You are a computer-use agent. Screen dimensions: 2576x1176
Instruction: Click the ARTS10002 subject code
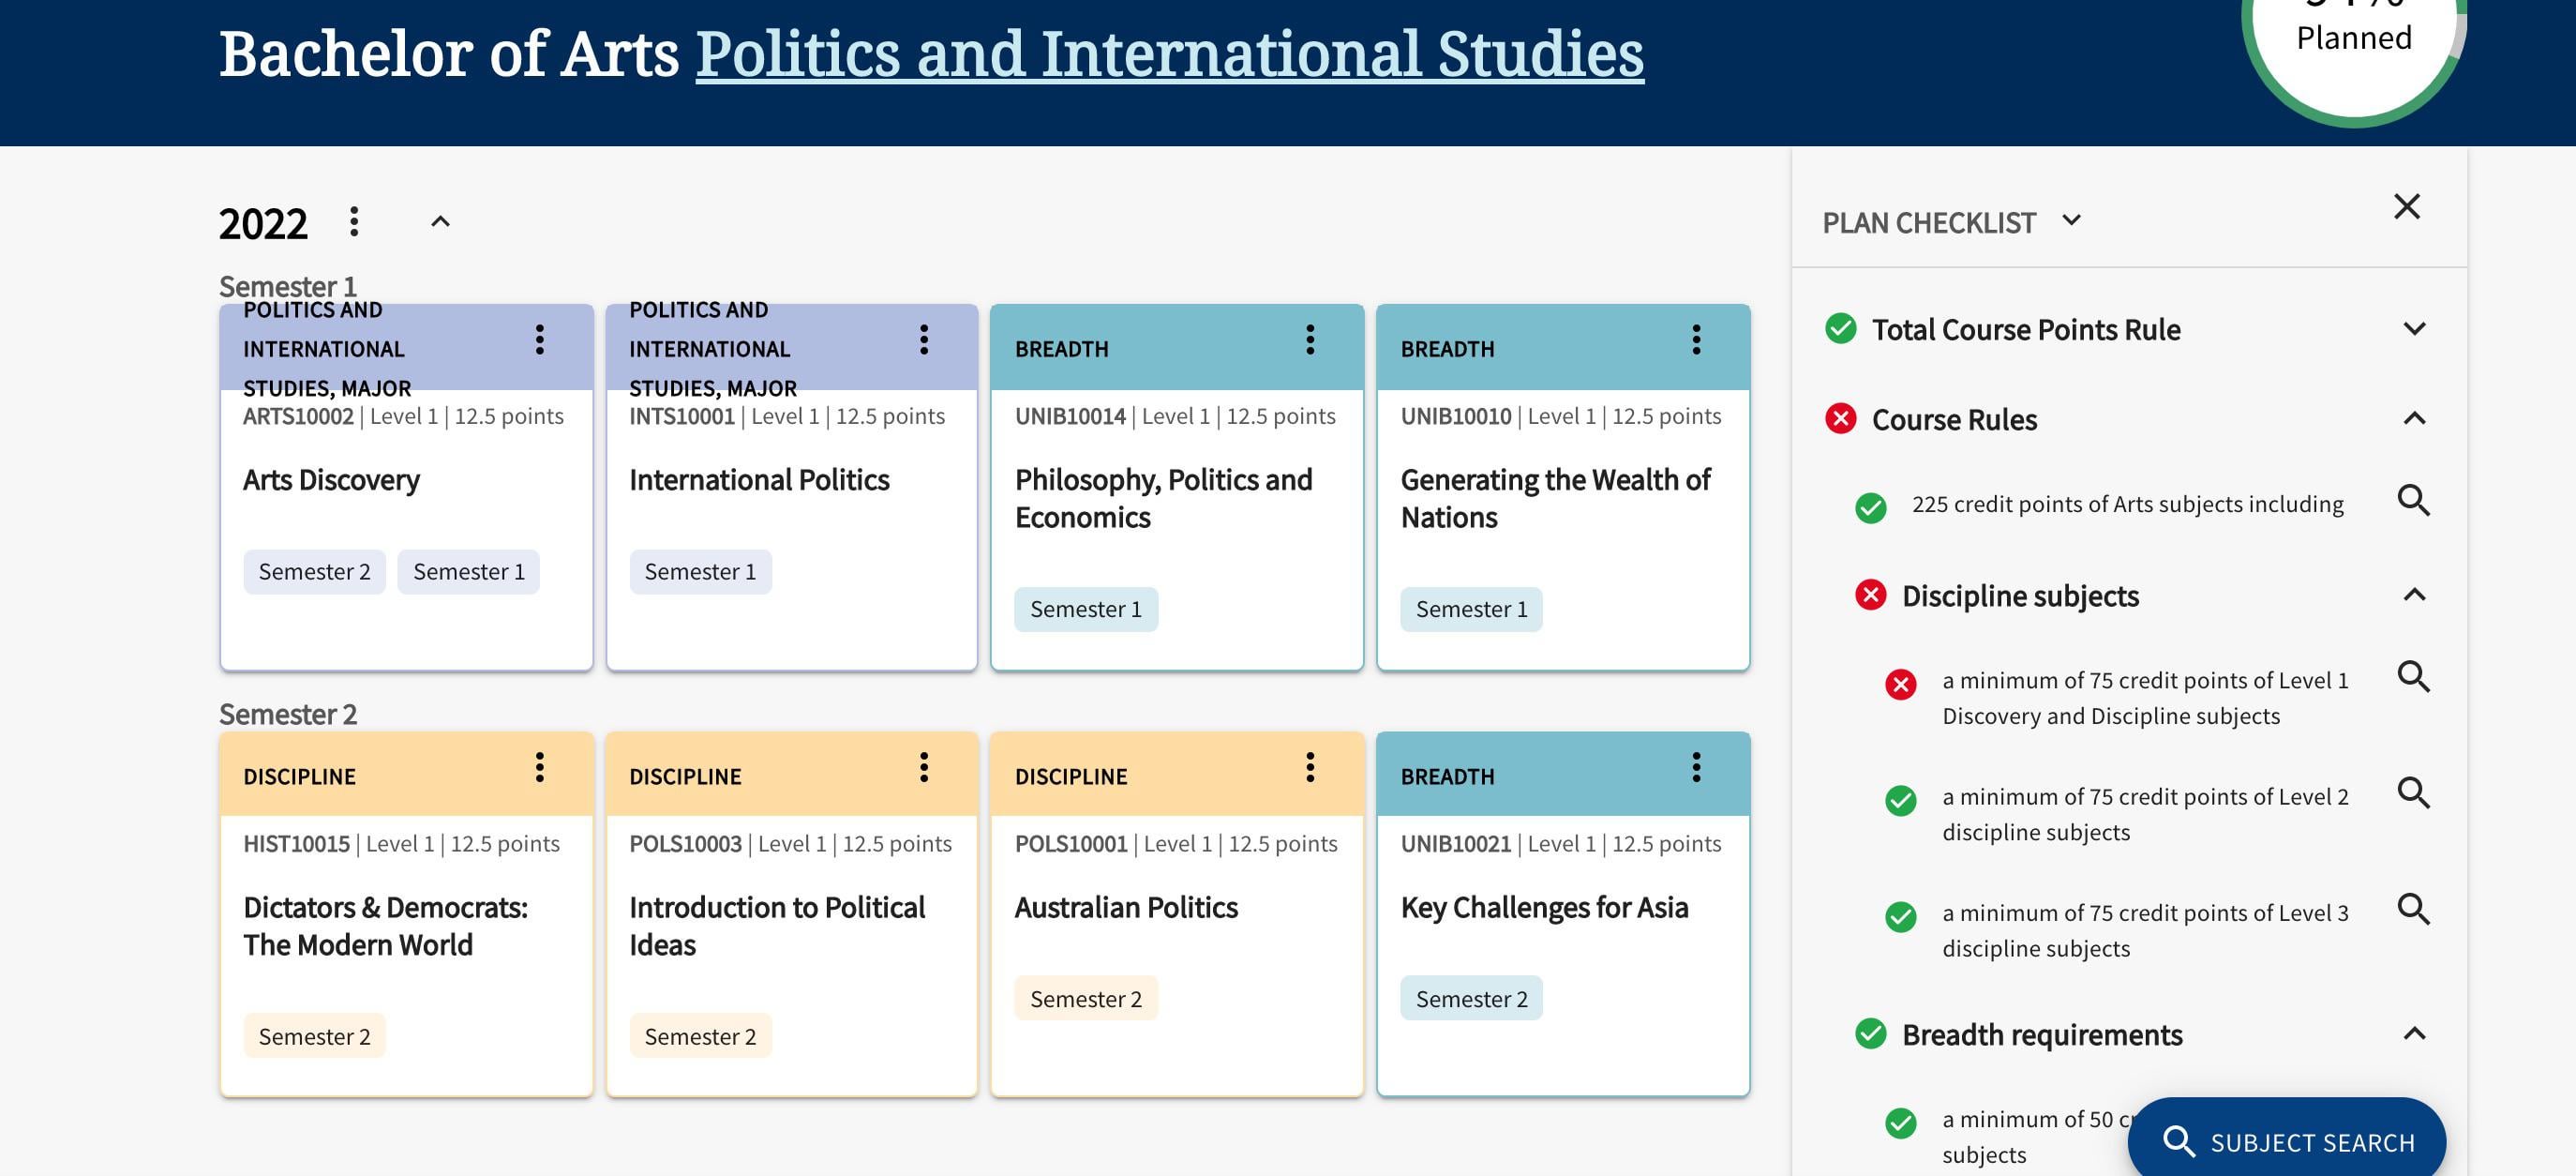coord(298,416)
